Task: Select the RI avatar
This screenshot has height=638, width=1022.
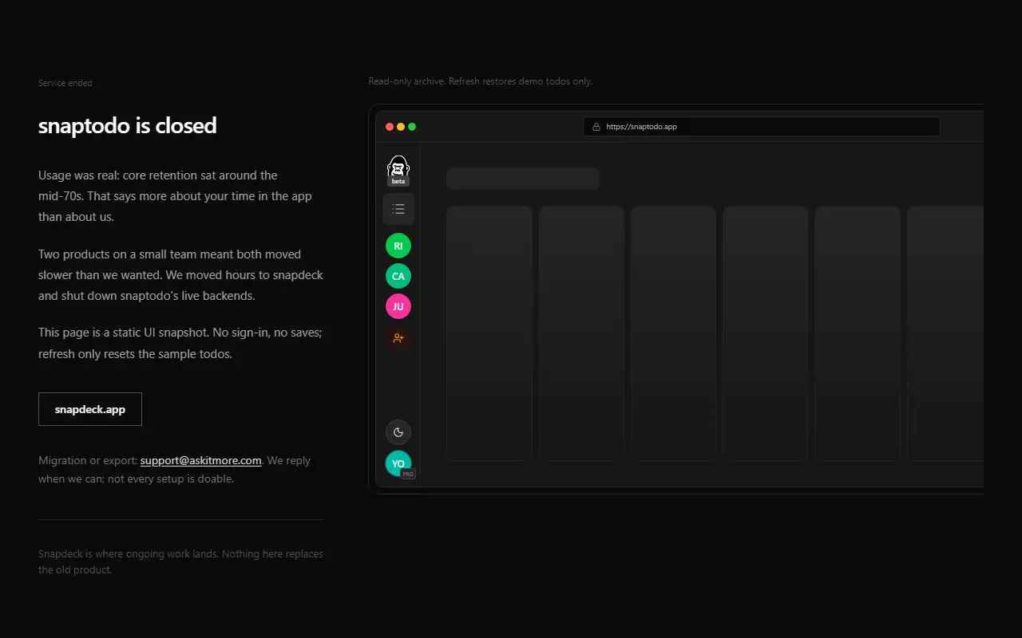Action: click(x=398, y=246)
